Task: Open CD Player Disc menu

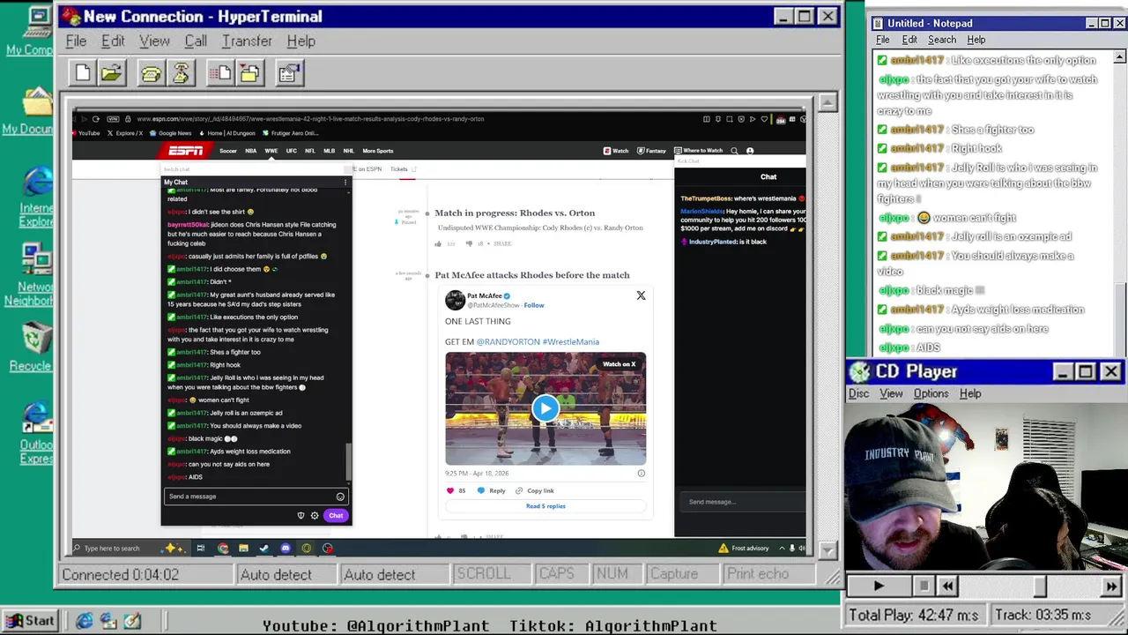Action: [858, 393]
